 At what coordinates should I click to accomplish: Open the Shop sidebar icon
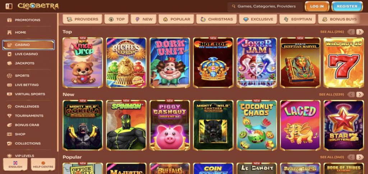pos(9,134)
